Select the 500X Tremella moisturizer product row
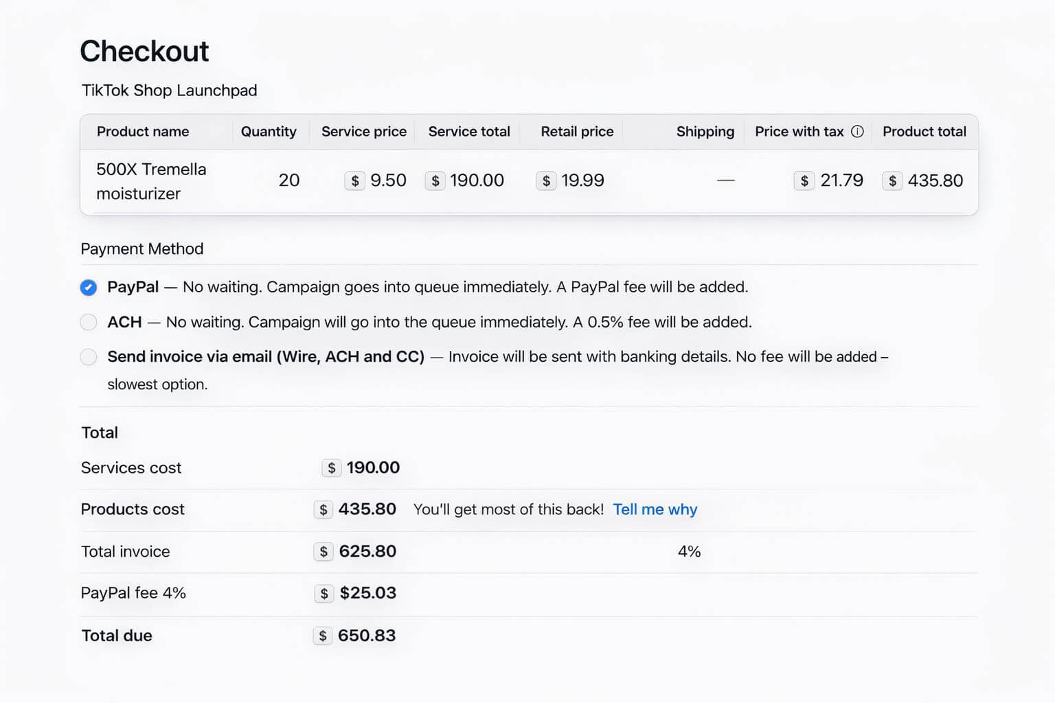 151,181
